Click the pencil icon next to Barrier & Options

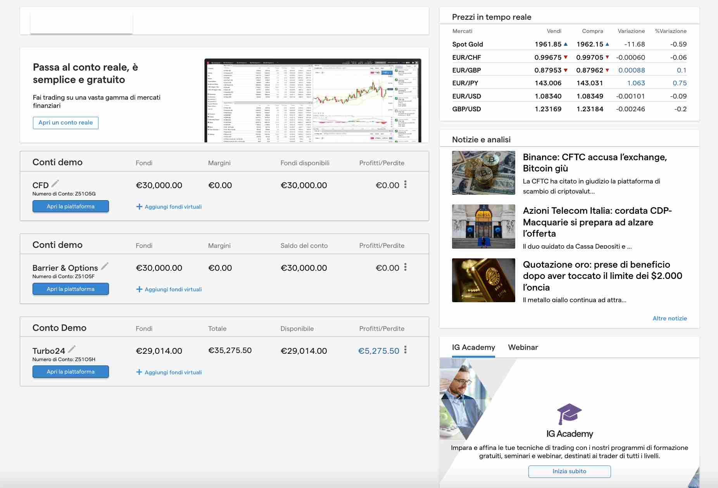pyautogui.click(x=105, y=266)
